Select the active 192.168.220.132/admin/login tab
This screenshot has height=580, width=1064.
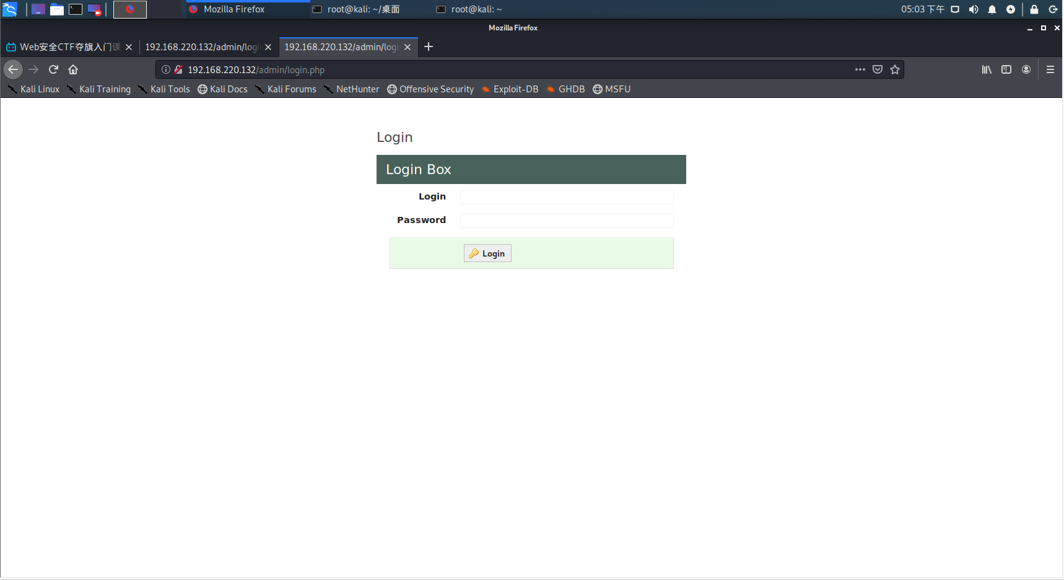click(348, 47)
